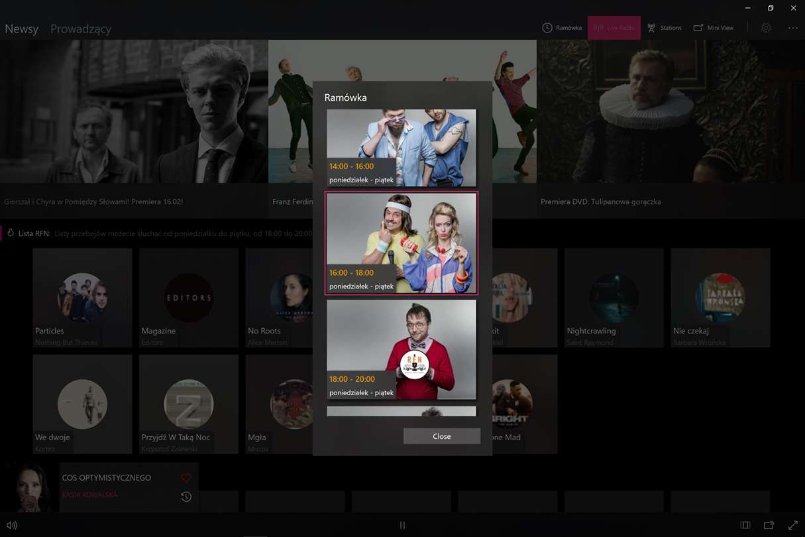Click the Ramówka dialog heading

pyautogui.click(x=345, y=97)
